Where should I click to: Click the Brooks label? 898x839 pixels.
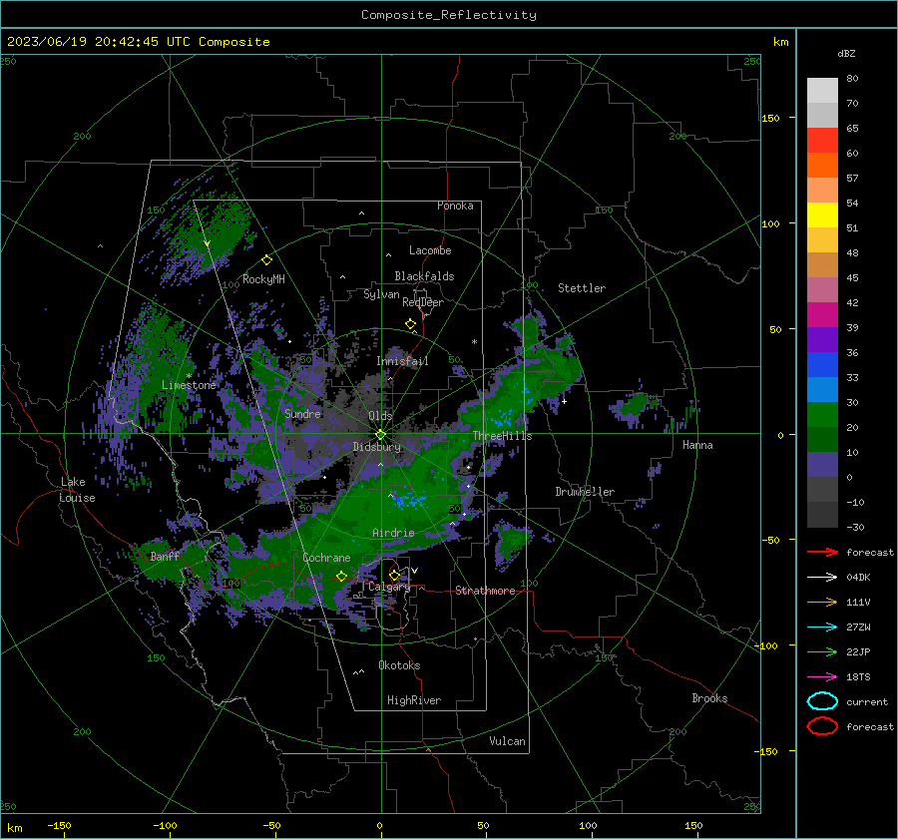tap(709, 698)
